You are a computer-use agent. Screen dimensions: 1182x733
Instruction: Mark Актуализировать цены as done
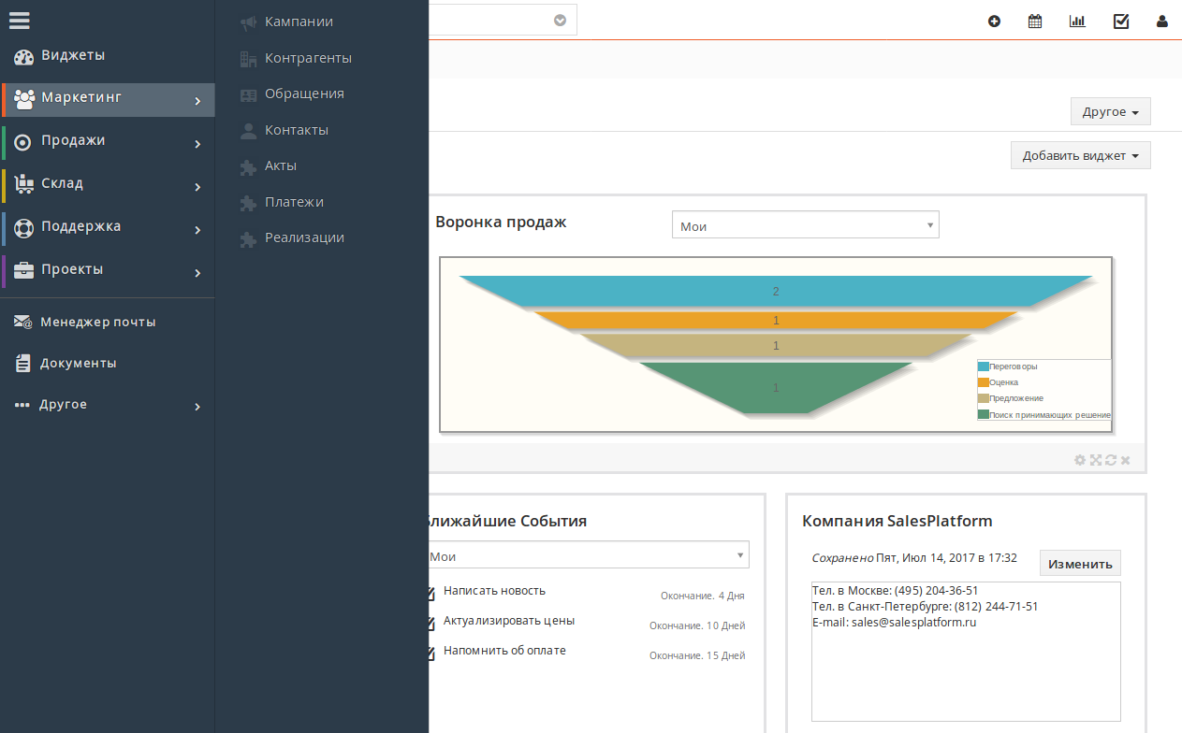click(430, 620)
